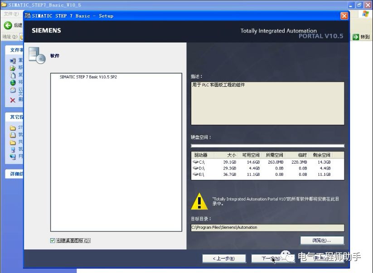373x273 pixels.
Task: Click the disk space progress bar
Action: (x=267, y=146)
